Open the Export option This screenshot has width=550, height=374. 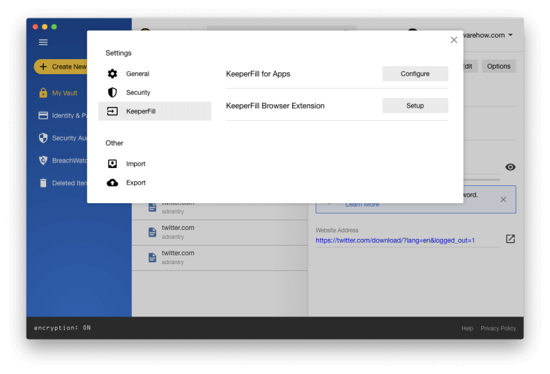coord(155,183)
